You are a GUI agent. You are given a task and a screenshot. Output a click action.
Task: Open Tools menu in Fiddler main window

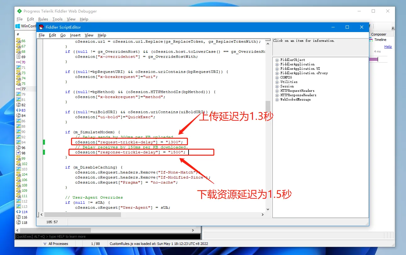pos(58,19)
